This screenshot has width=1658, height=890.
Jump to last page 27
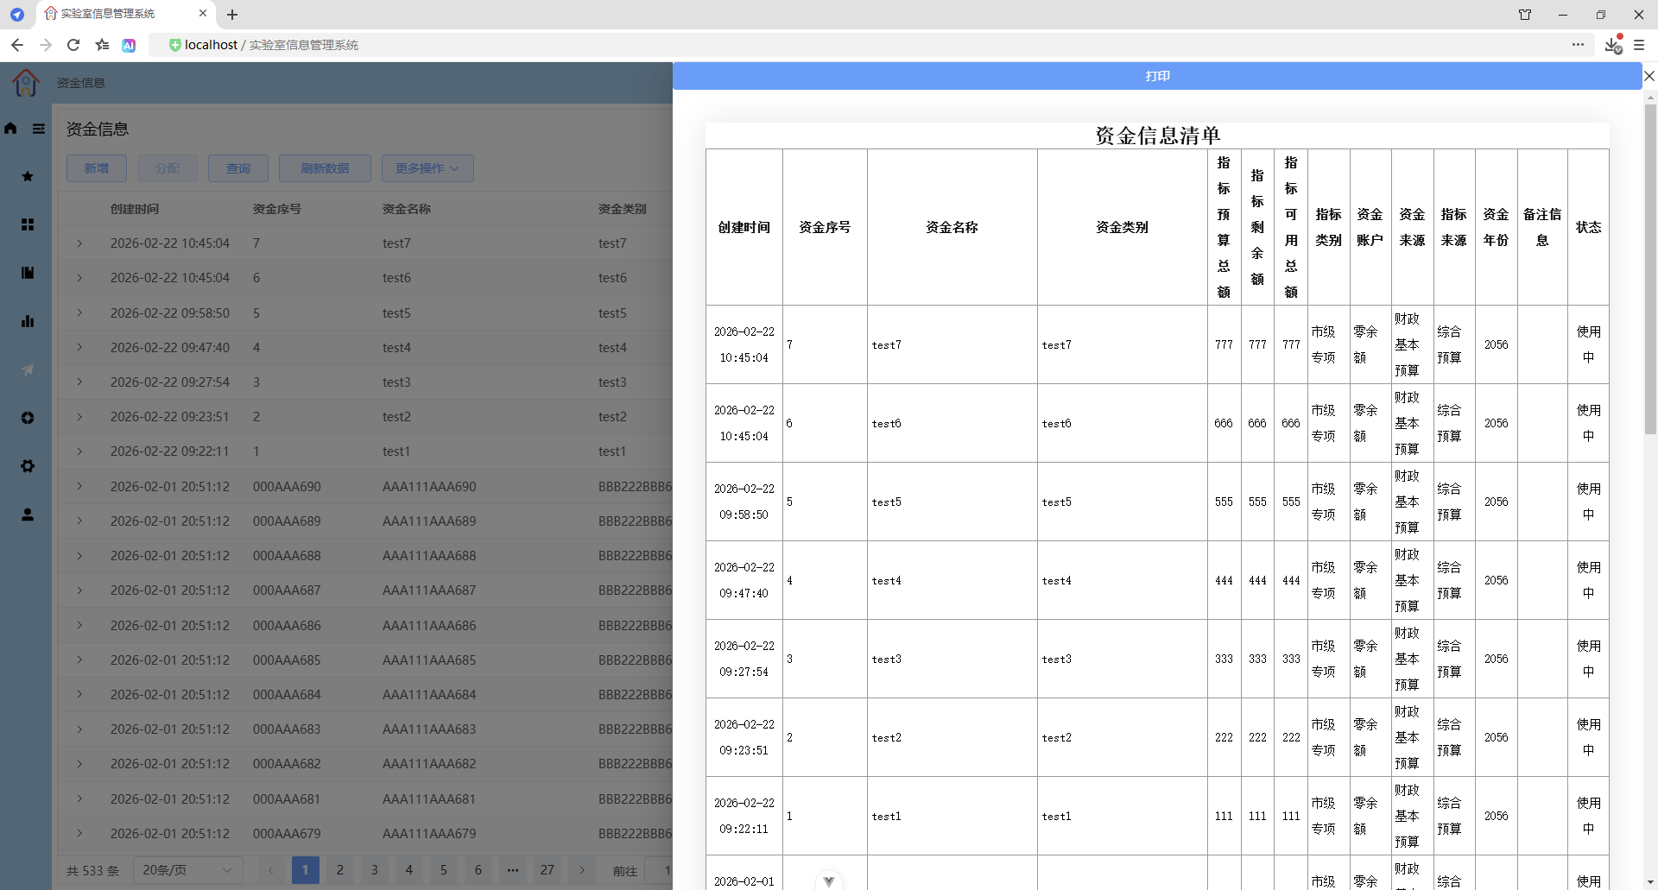coord(547,870)
